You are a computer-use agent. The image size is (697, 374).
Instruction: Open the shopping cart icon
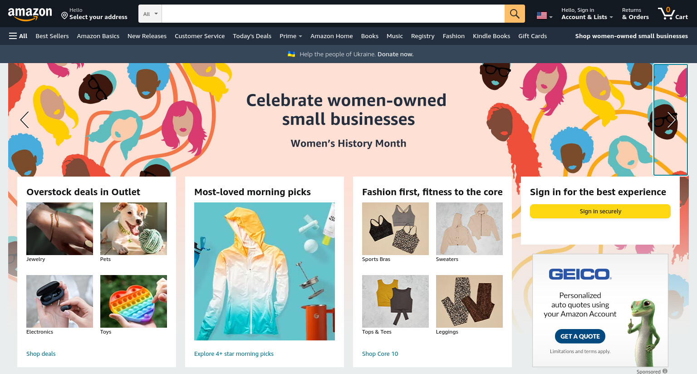(673, 14)
